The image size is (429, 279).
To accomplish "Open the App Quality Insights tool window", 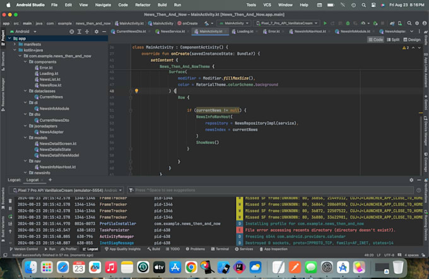I will click(122, 249).
